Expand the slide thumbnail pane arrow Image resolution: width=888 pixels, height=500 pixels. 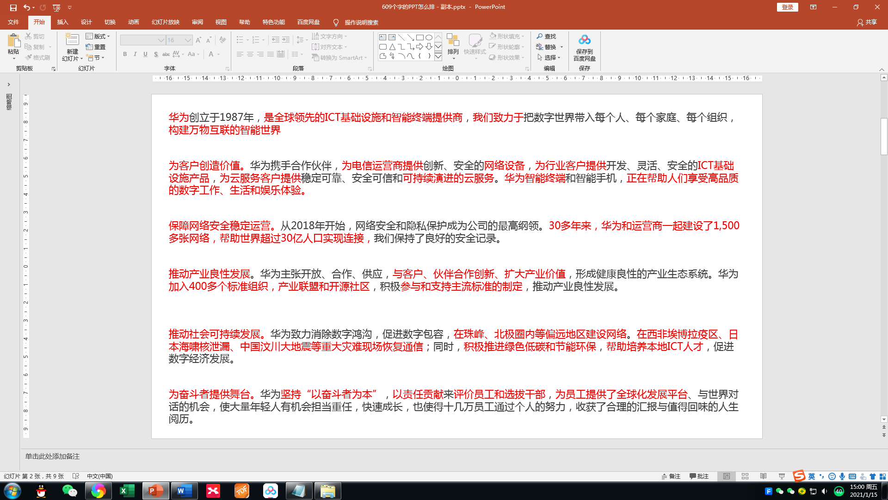8,84
